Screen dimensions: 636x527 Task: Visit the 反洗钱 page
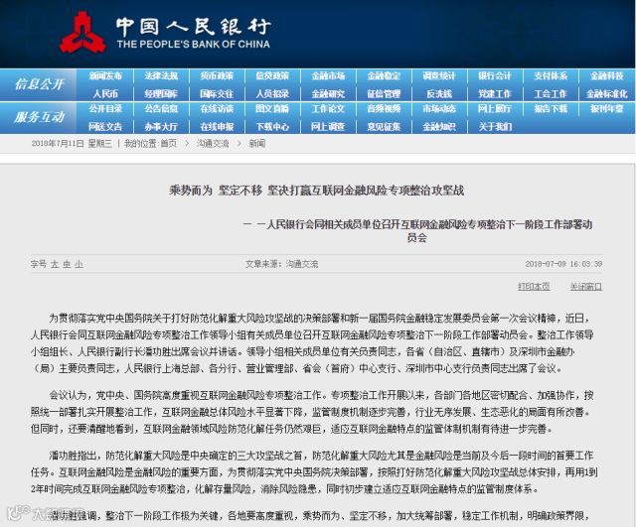point(439,94)
